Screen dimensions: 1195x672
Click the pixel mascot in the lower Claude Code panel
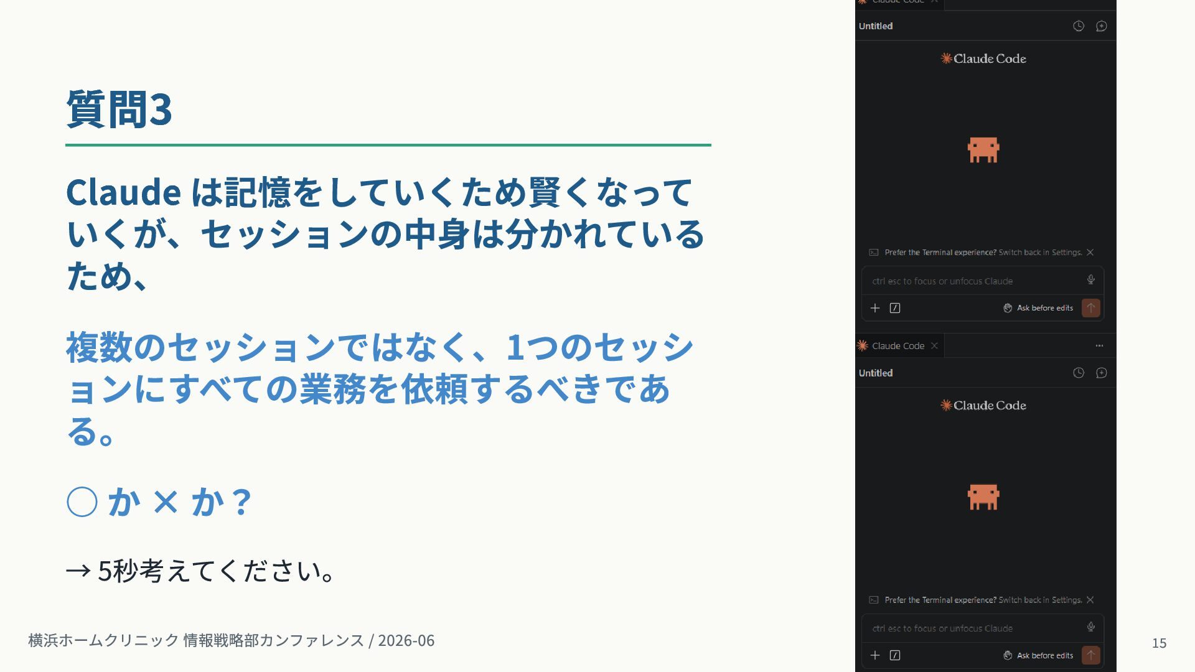coord(983,497)
